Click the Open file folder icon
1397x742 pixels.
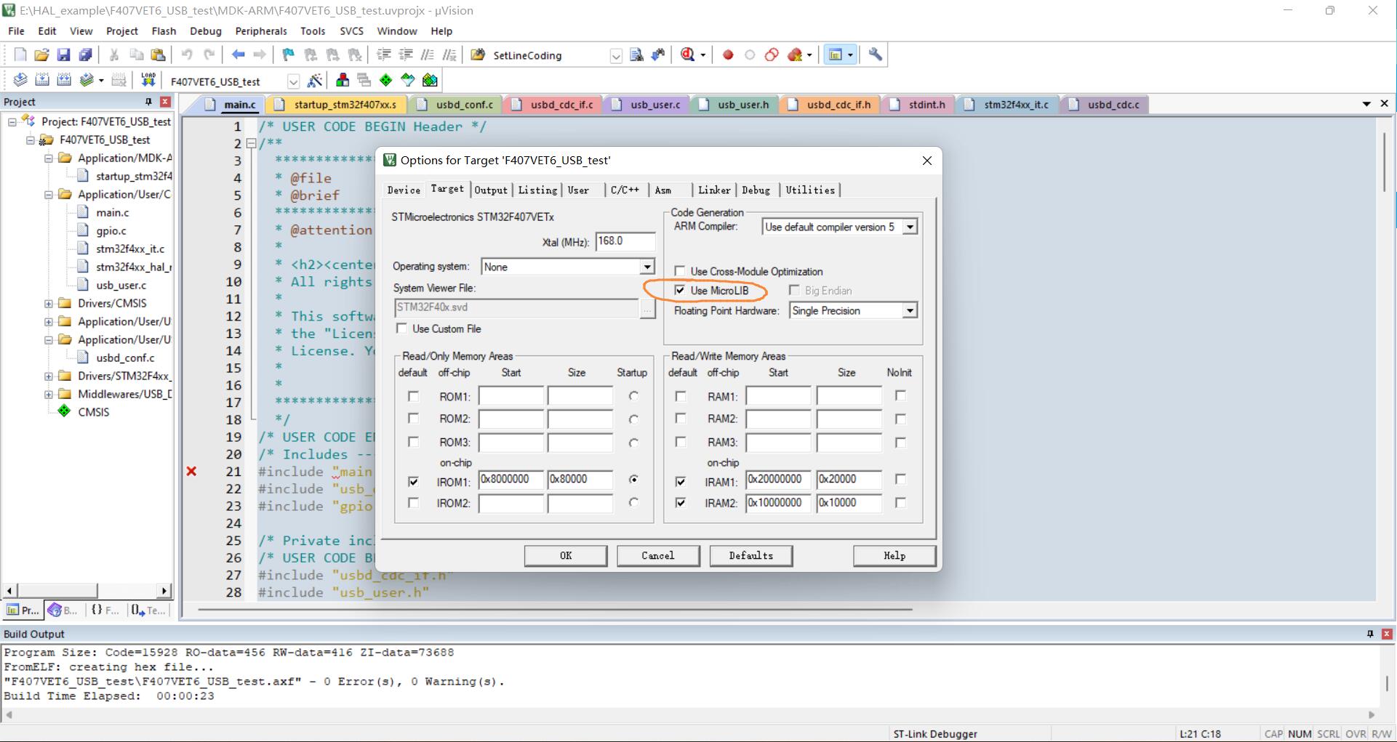[x=41, y=55]
